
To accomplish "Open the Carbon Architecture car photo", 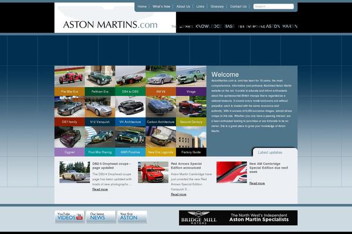I will 161,107.
